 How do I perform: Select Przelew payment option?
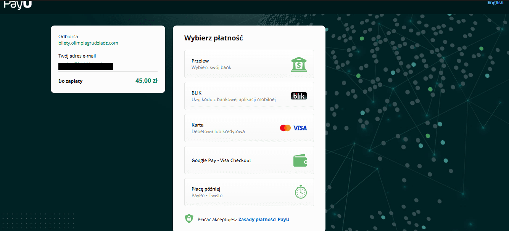(x=249, y=64)
